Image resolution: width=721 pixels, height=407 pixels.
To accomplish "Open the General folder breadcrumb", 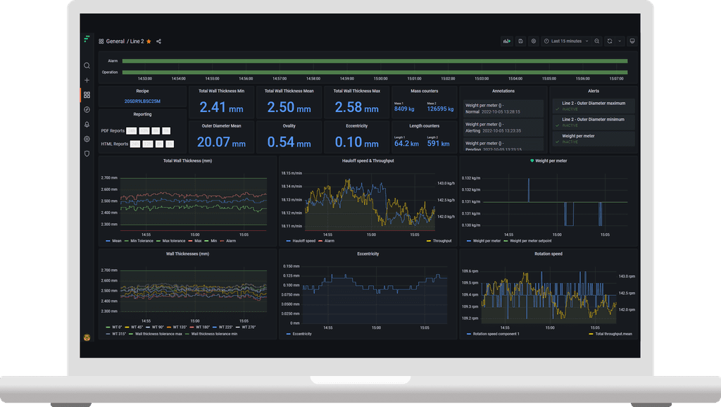I will (x=115, y=42).
